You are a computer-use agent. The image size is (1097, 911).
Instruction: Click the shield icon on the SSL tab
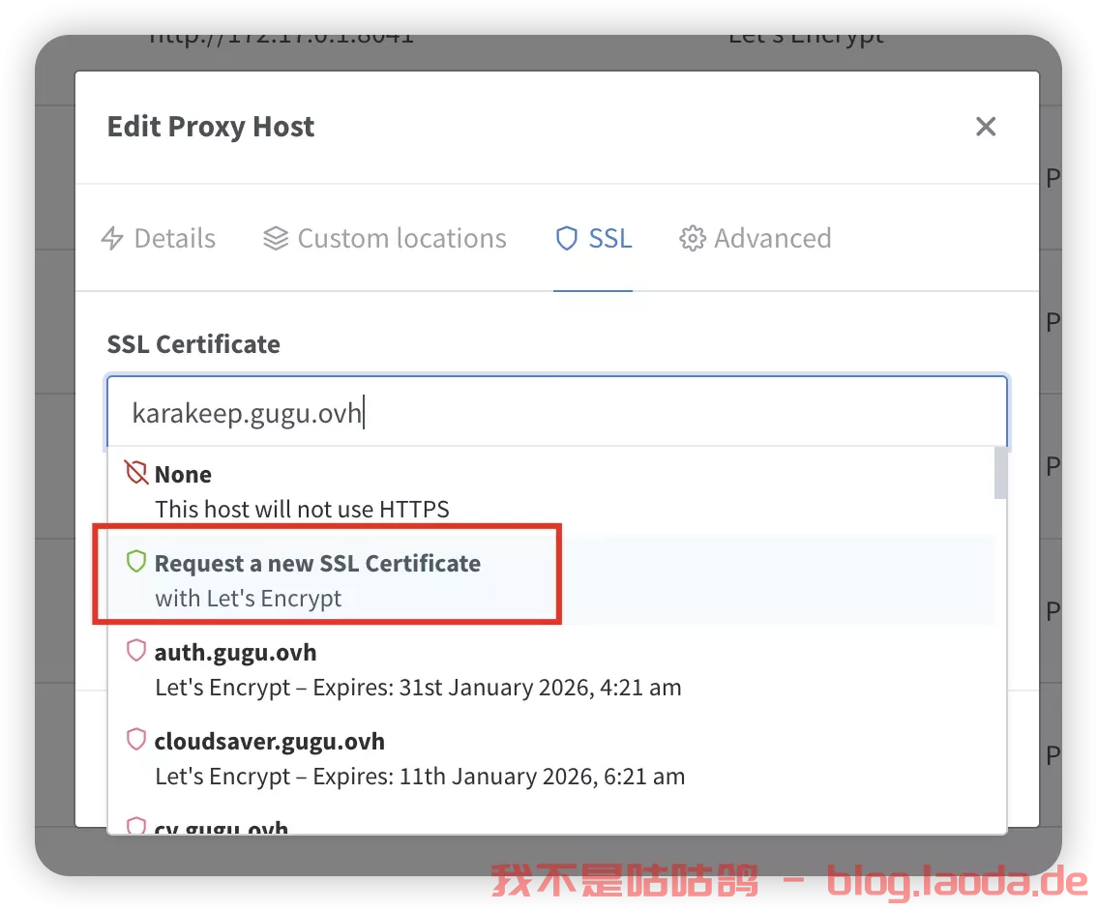pos(567,239)
